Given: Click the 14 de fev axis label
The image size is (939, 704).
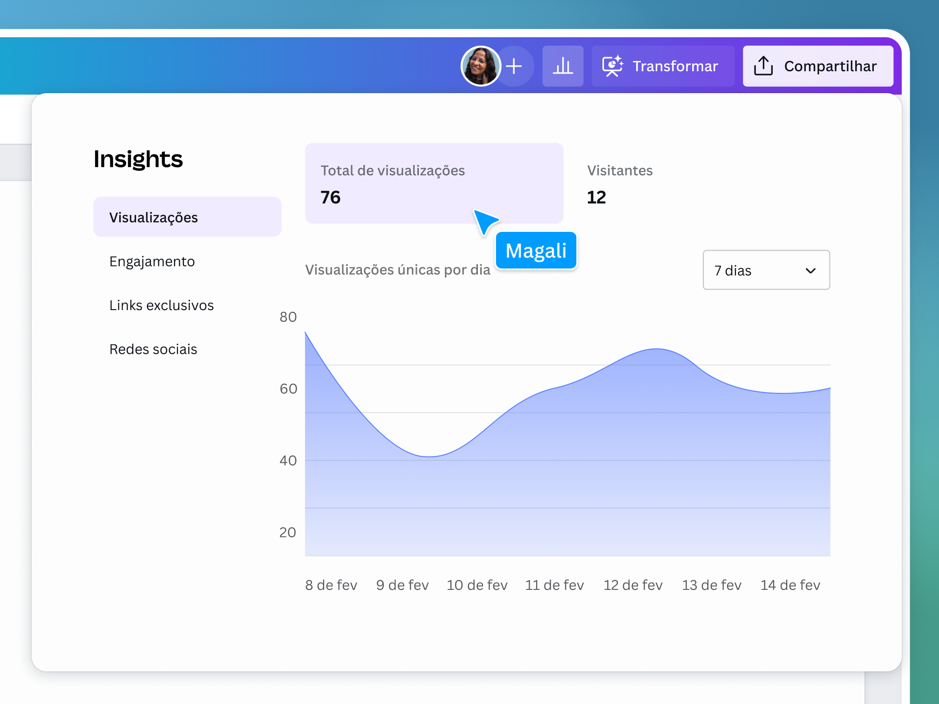Looking at the screenshot, I should (x=790, y=585).
